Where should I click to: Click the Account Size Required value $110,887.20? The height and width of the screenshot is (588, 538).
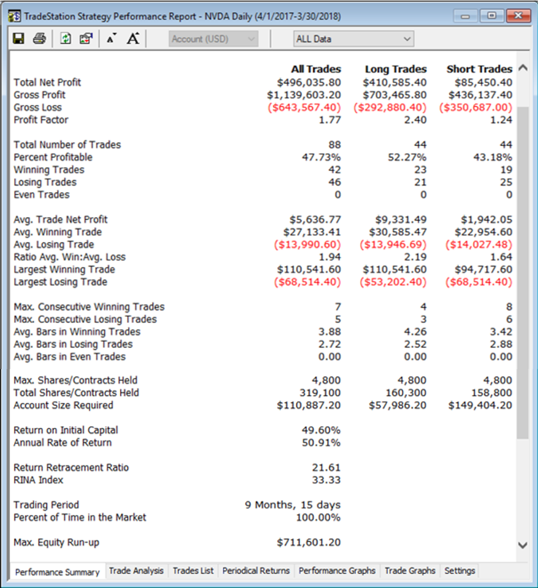(309, 405)
